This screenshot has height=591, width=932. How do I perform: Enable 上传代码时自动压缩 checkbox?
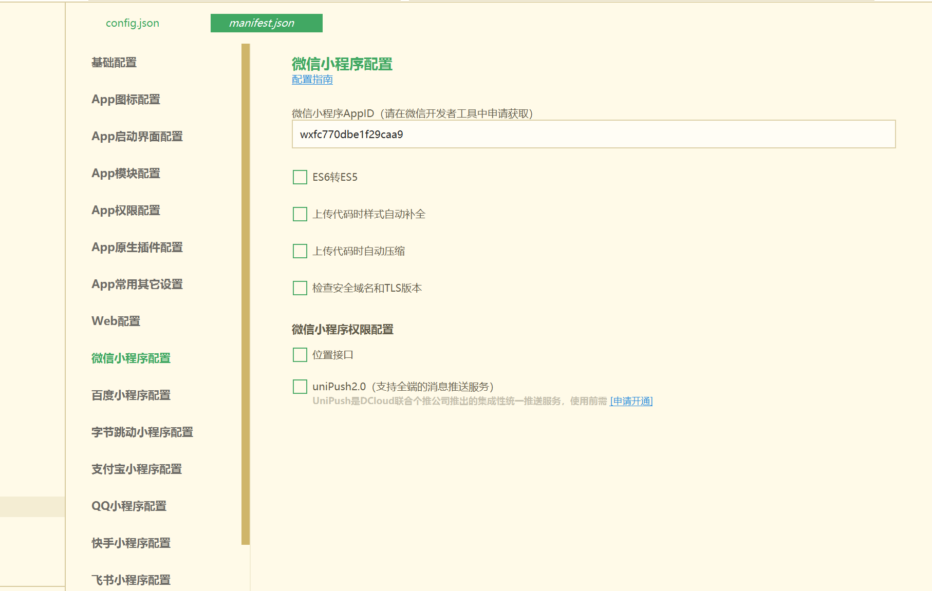[x=300, y=251]
